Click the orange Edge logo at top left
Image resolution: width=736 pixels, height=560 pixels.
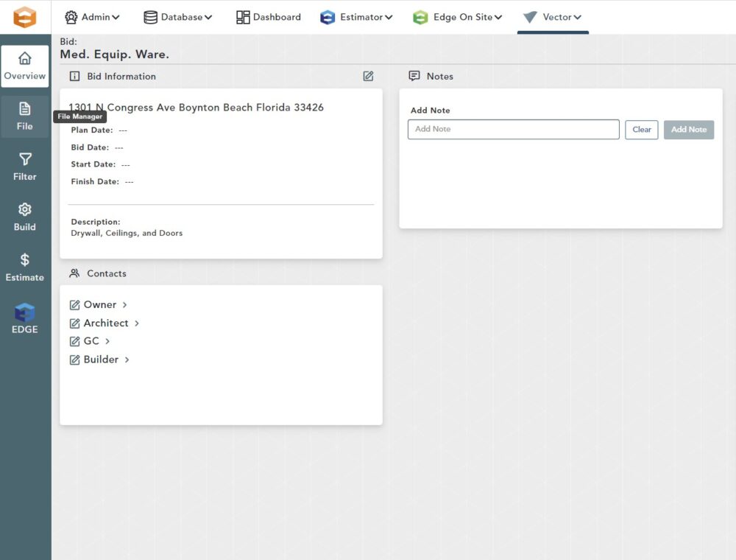pos(24,18)
